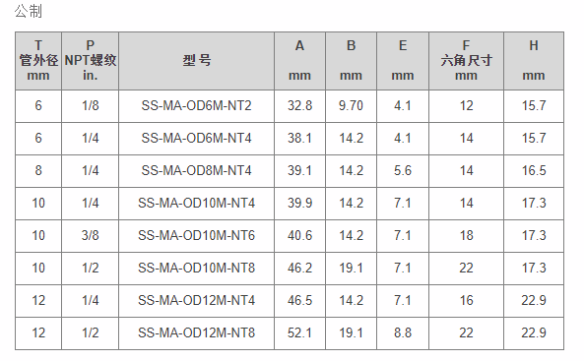Viewport: 584px width, 361px height.
Task: Click the 型号 column header
Action: 196,61
